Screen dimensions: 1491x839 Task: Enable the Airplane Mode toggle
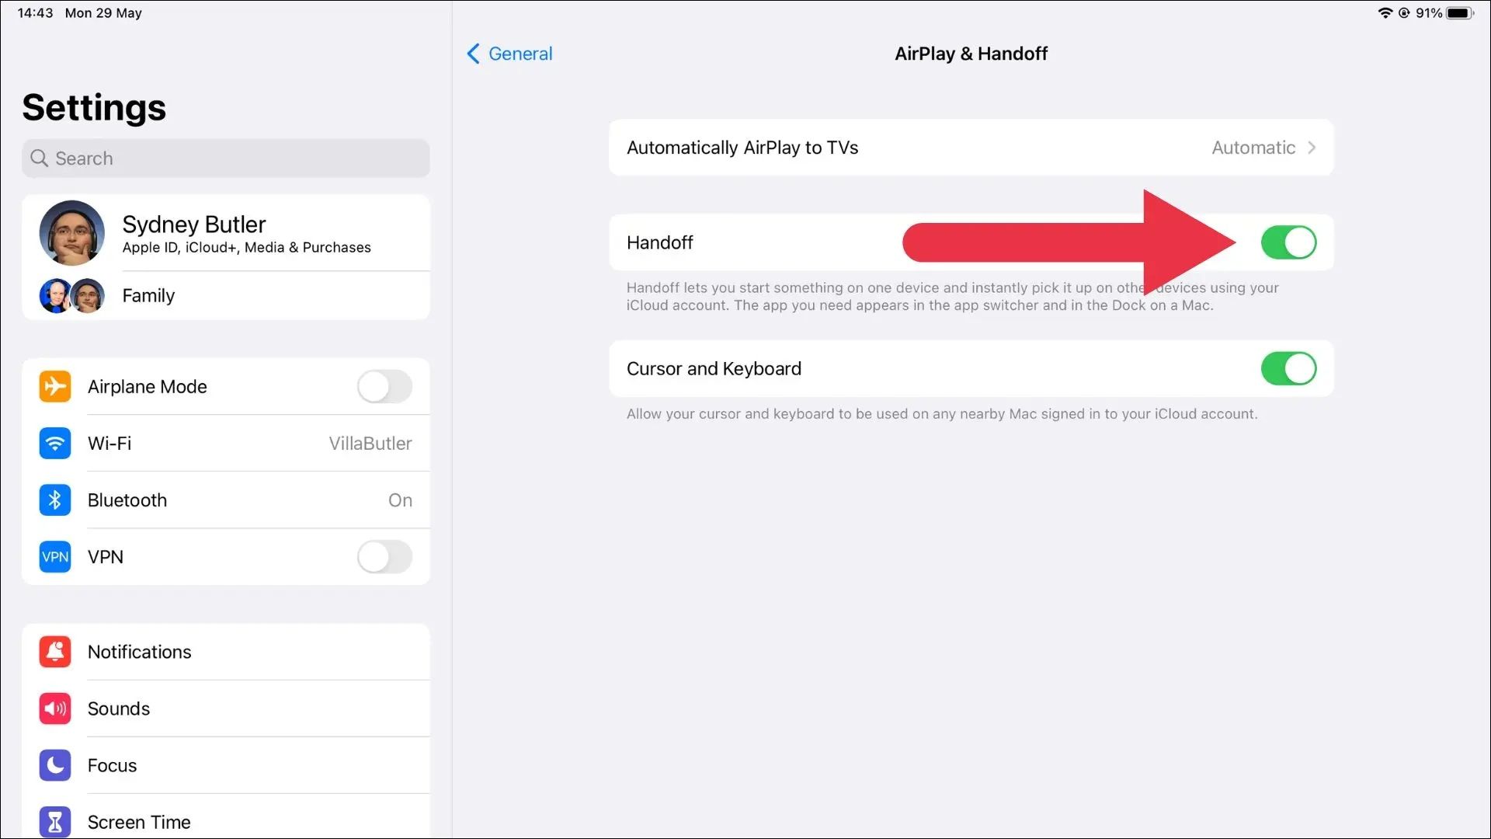[384, 386]
